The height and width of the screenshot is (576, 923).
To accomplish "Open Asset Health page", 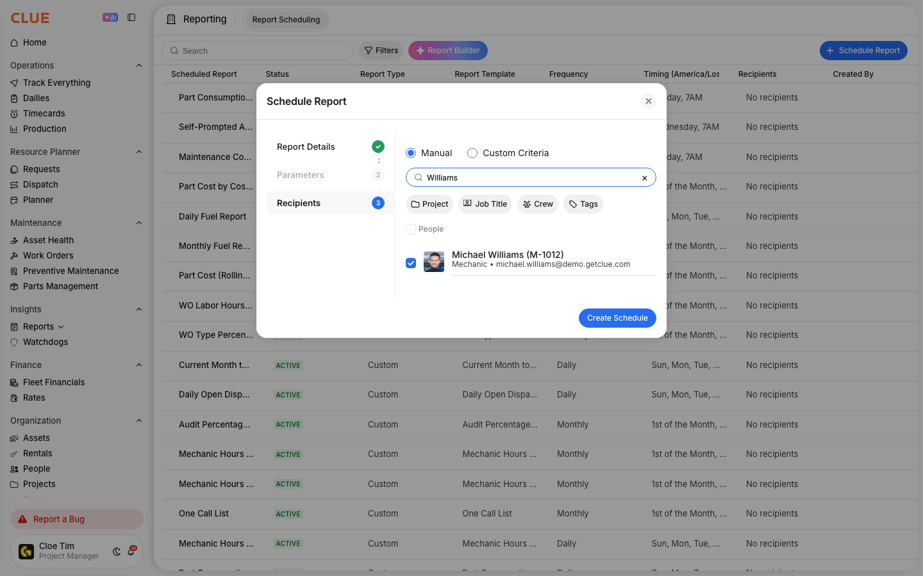I will [x=48, y=240].
